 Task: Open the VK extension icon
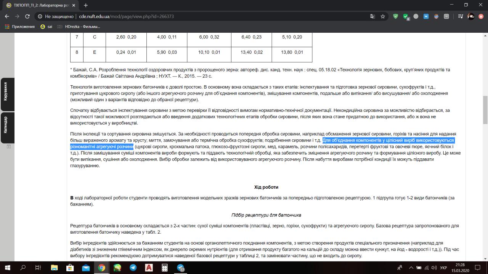click(426, 16)
